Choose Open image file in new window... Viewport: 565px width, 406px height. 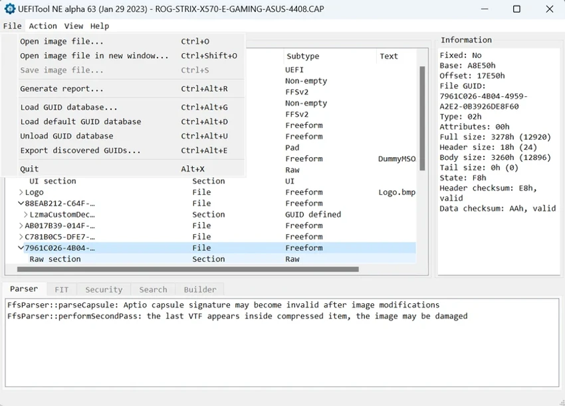coord(132,56)
